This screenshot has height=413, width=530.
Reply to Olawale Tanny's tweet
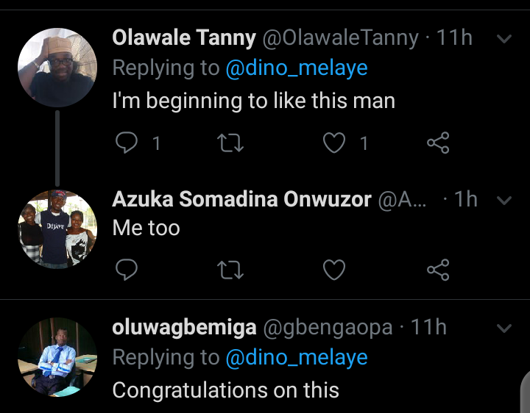pyautogui.click(x=127, y=143)
